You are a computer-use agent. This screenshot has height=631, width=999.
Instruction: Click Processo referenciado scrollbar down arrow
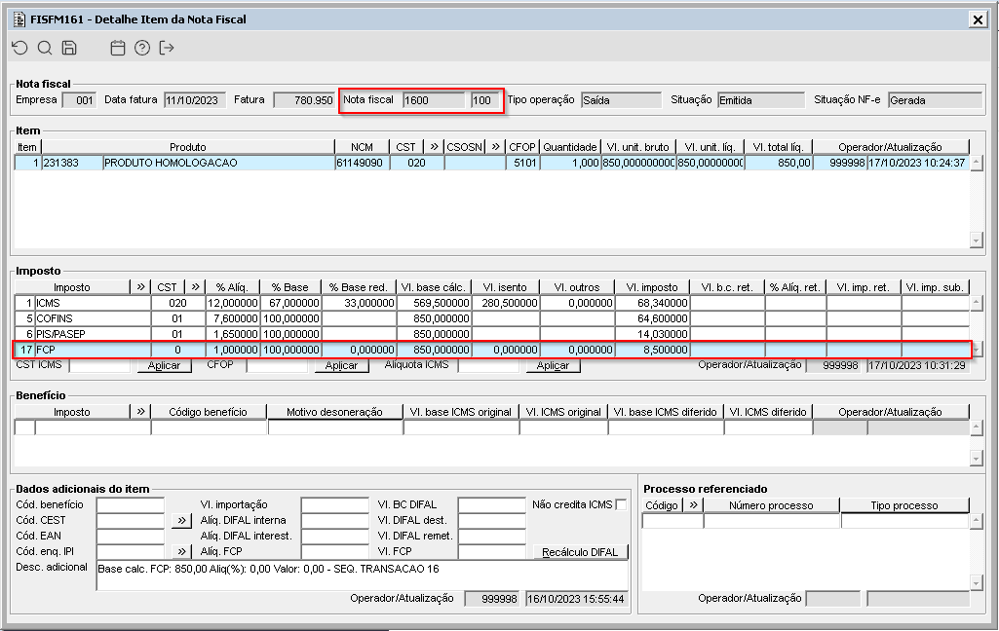point(976,582)
